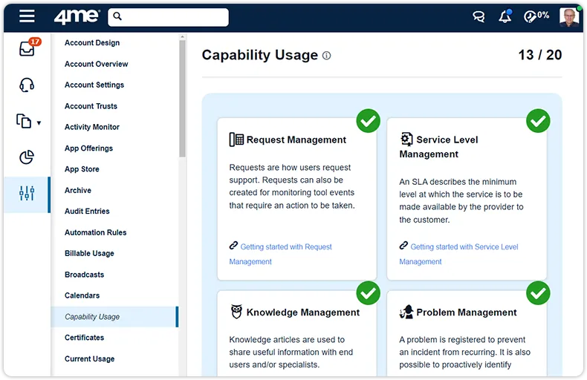Click the 13 / 20 usage count

[x=540, y=55]
